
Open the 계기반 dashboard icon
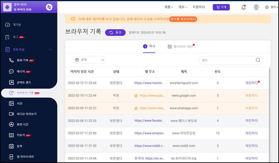tap(7, 25)
